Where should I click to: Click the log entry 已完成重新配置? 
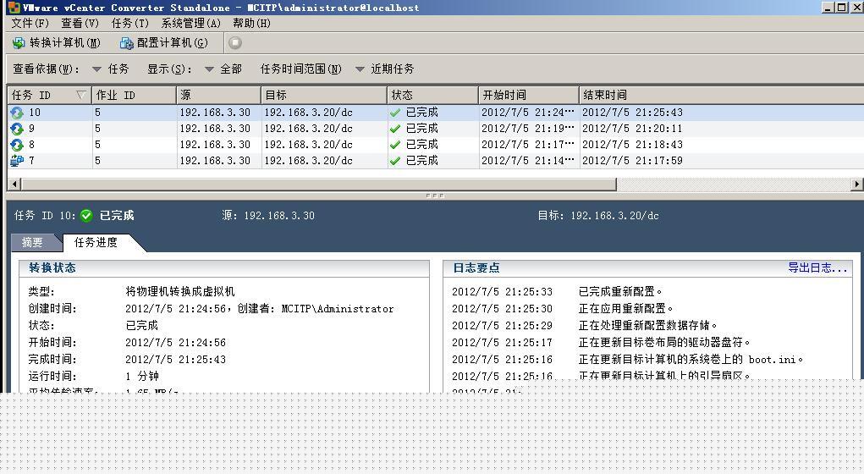click(x=620, y=291)
